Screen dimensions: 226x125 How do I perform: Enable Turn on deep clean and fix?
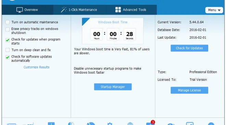[8, 50]
